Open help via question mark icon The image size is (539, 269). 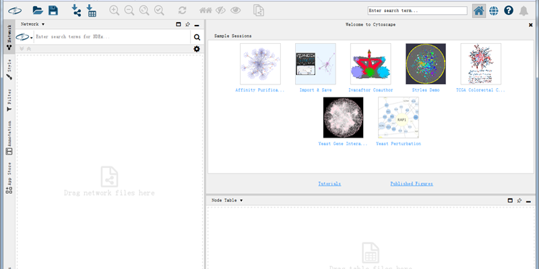click(509, 11)
